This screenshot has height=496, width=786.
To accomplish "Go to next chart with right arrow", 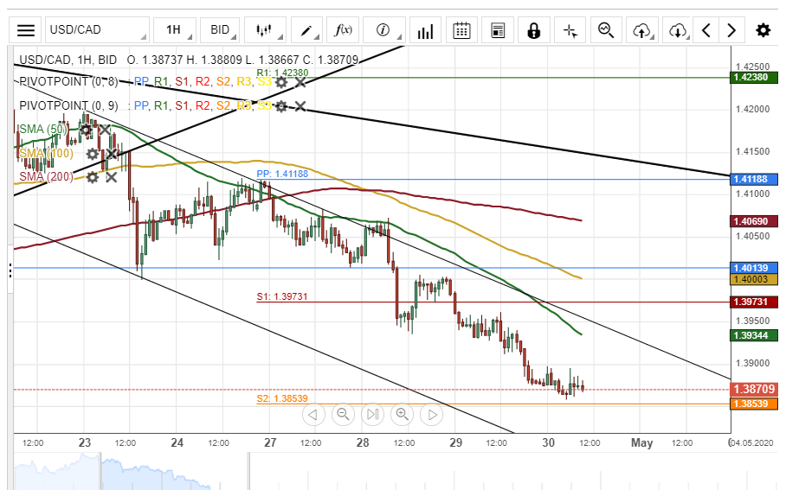I will (x=731, y=30).
